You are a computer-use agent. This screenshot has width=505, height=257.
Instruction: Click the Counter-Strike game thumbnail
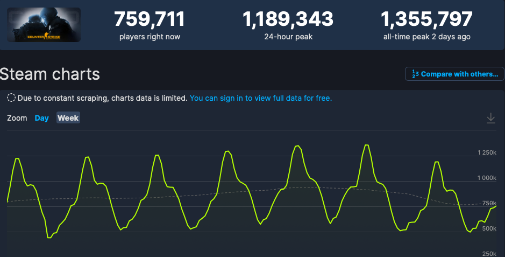[x=44, y=25]
